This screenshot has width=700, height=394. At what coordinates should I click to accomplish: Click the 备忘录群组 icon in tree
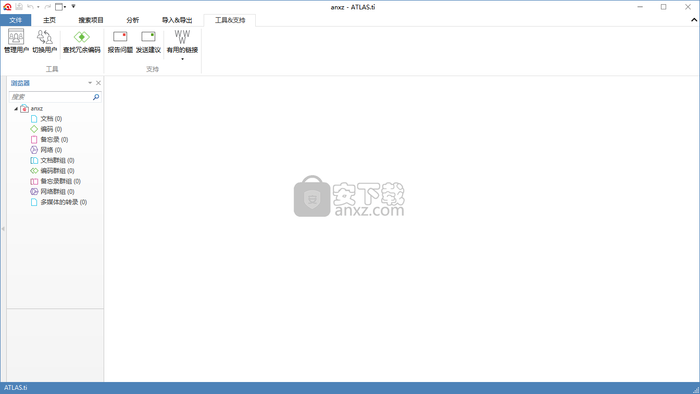34,181
